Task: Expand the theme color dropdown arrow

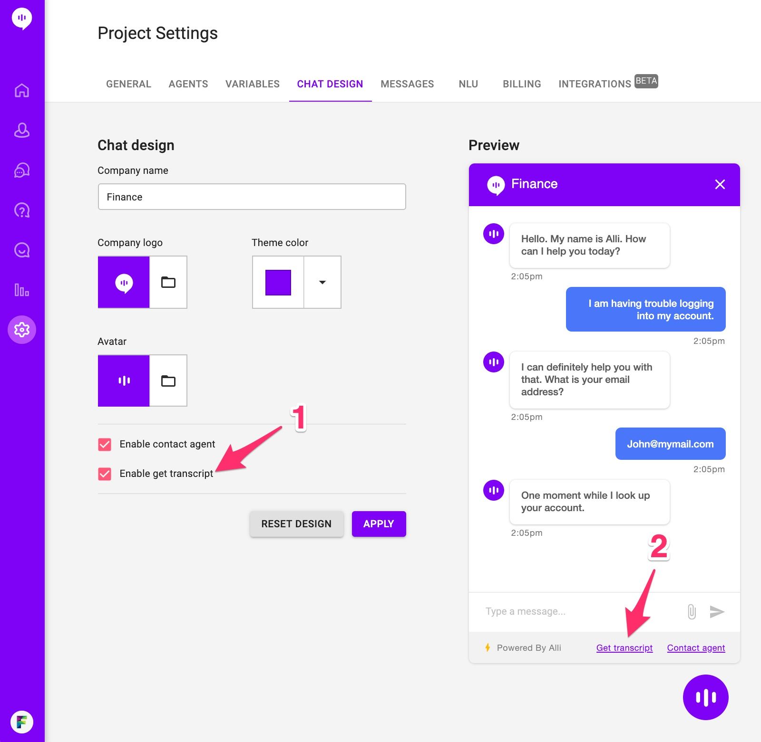Action: 322,282
